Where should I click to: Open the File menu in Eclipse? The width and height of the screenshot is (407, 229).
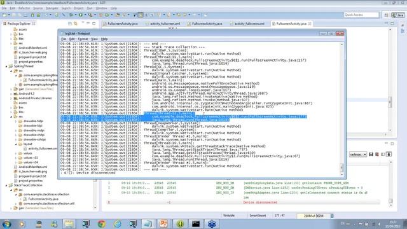coord(4,8)
